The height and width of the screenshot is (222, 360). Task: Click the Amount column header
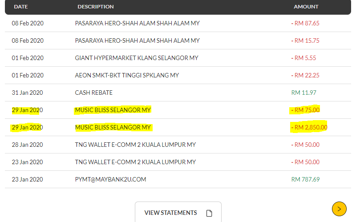pyautogui.click(x=306, y=7)
